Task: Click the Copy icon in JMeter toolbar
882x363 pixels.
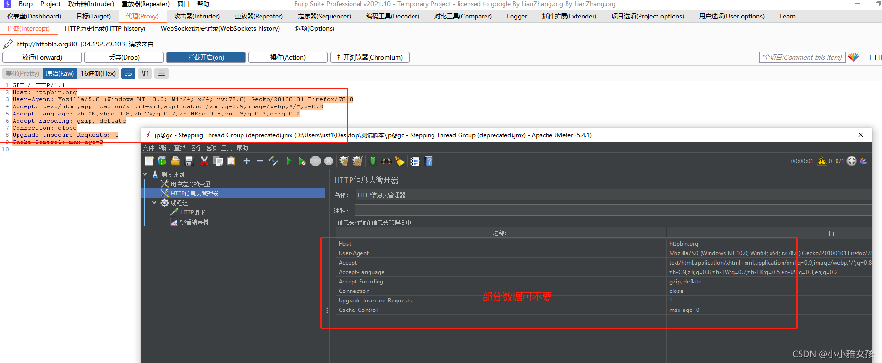Action: 218,161
